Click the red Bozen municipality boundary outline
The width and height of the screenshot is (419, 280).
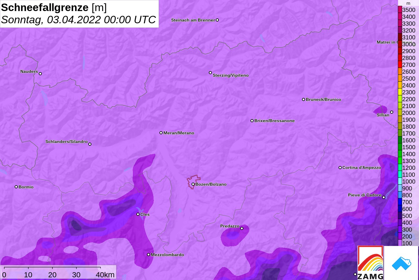(x=194, y=181)
